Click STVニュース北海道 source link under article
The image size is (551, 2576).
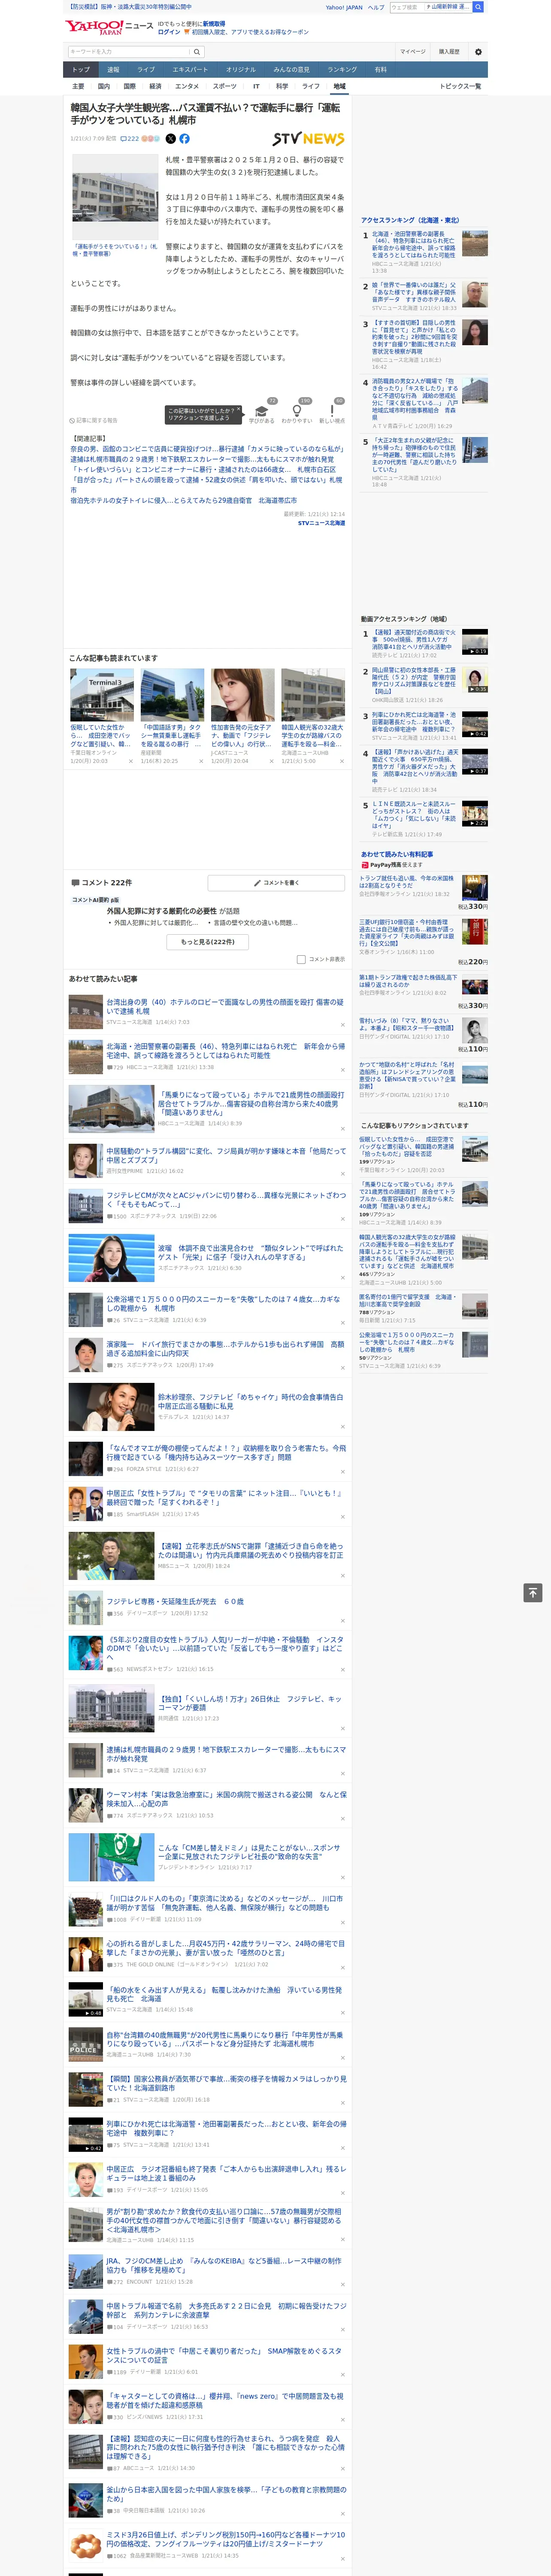321,523
